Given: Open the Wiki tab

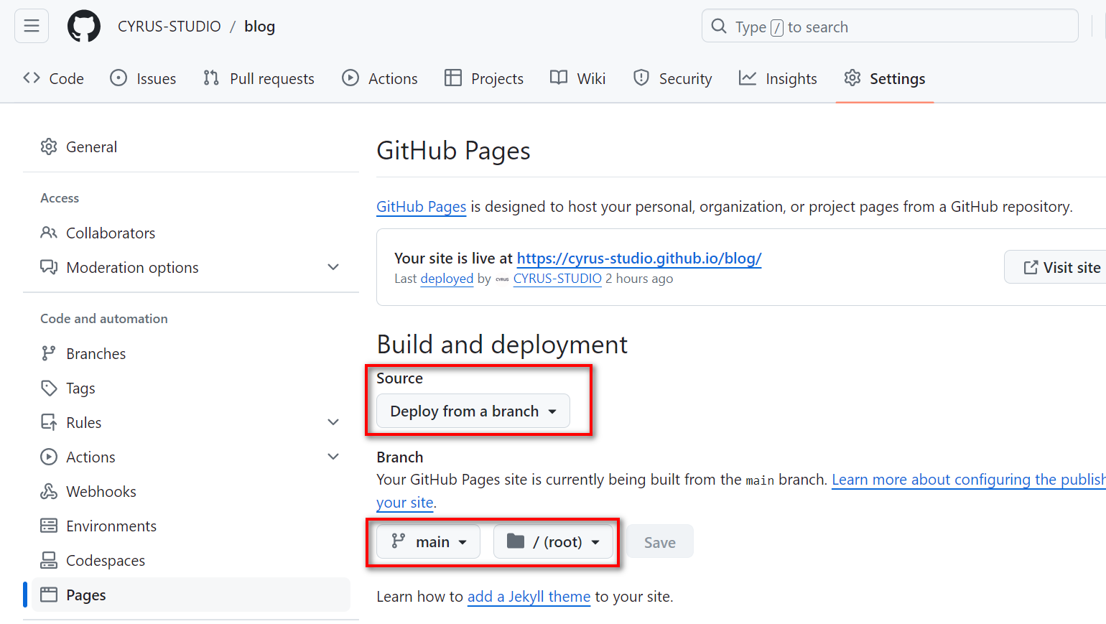Looking at the screenshot, I should [578, 78].
